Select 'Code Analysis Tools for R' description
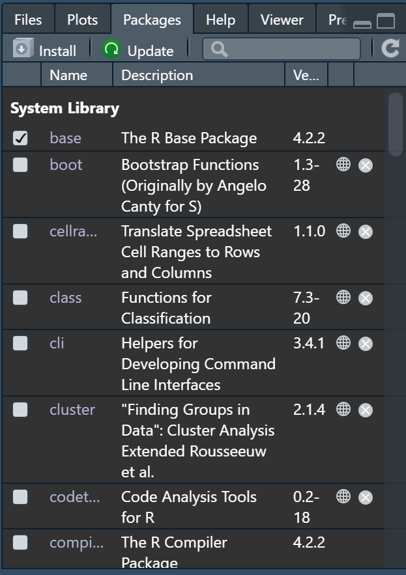The width and height of the screenshot is (406, 575). pos(189,507)
